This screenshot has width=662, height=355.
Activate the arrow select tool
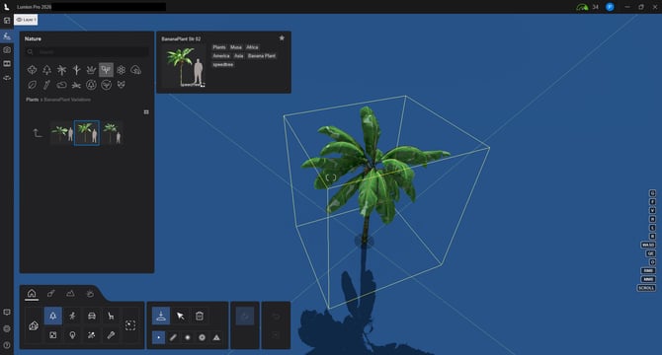point(180,316)
